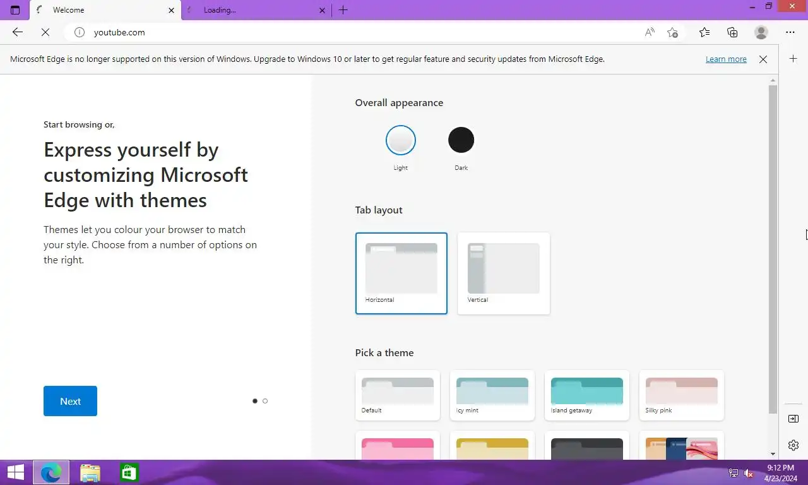The image size is (808, 485).
Task: Open sidebar settings gear icon
Action: 793,445
